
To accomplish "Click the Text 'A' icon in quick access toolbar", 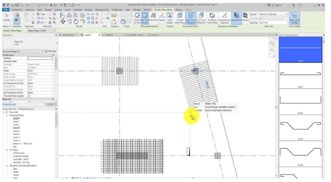I will [x=51, y=5].
